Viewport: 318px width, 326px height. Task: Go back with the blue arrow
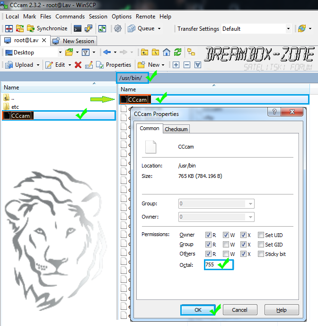[107, 52]
